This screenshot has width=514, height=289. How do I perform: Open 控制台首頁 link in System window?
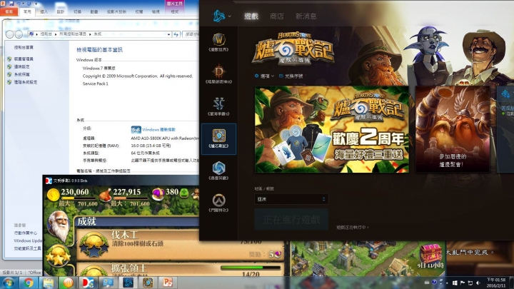tap(24, 48)
